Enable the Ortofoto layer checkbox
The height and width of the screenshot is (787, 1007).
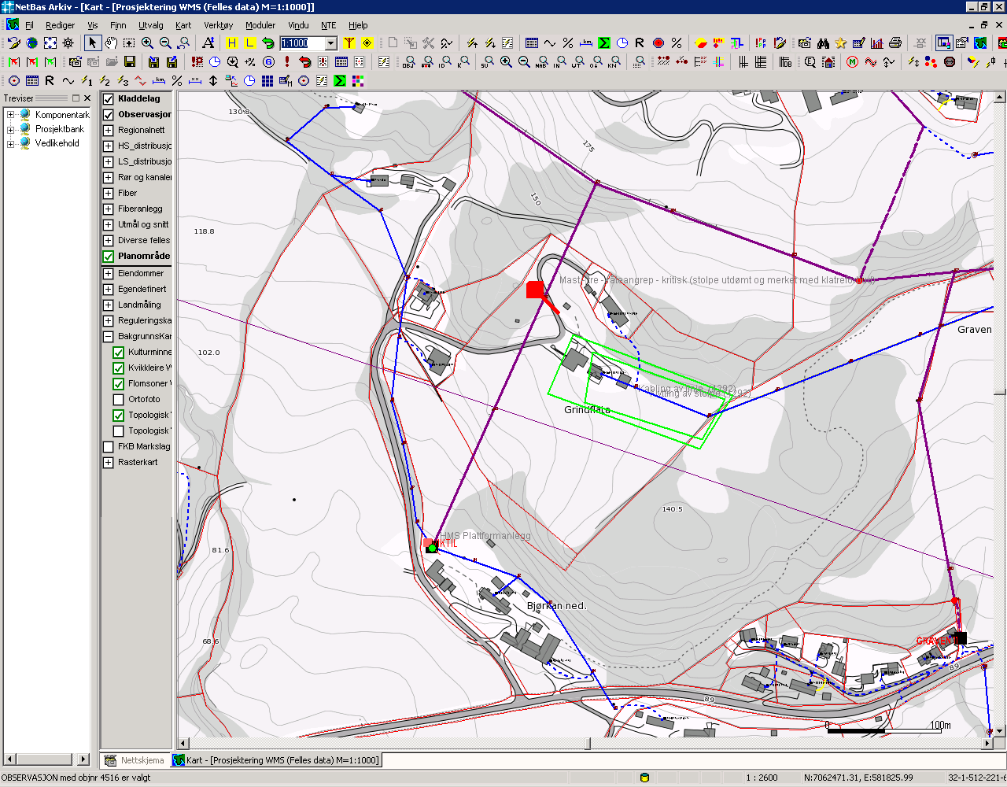click(x=119, y=400)
